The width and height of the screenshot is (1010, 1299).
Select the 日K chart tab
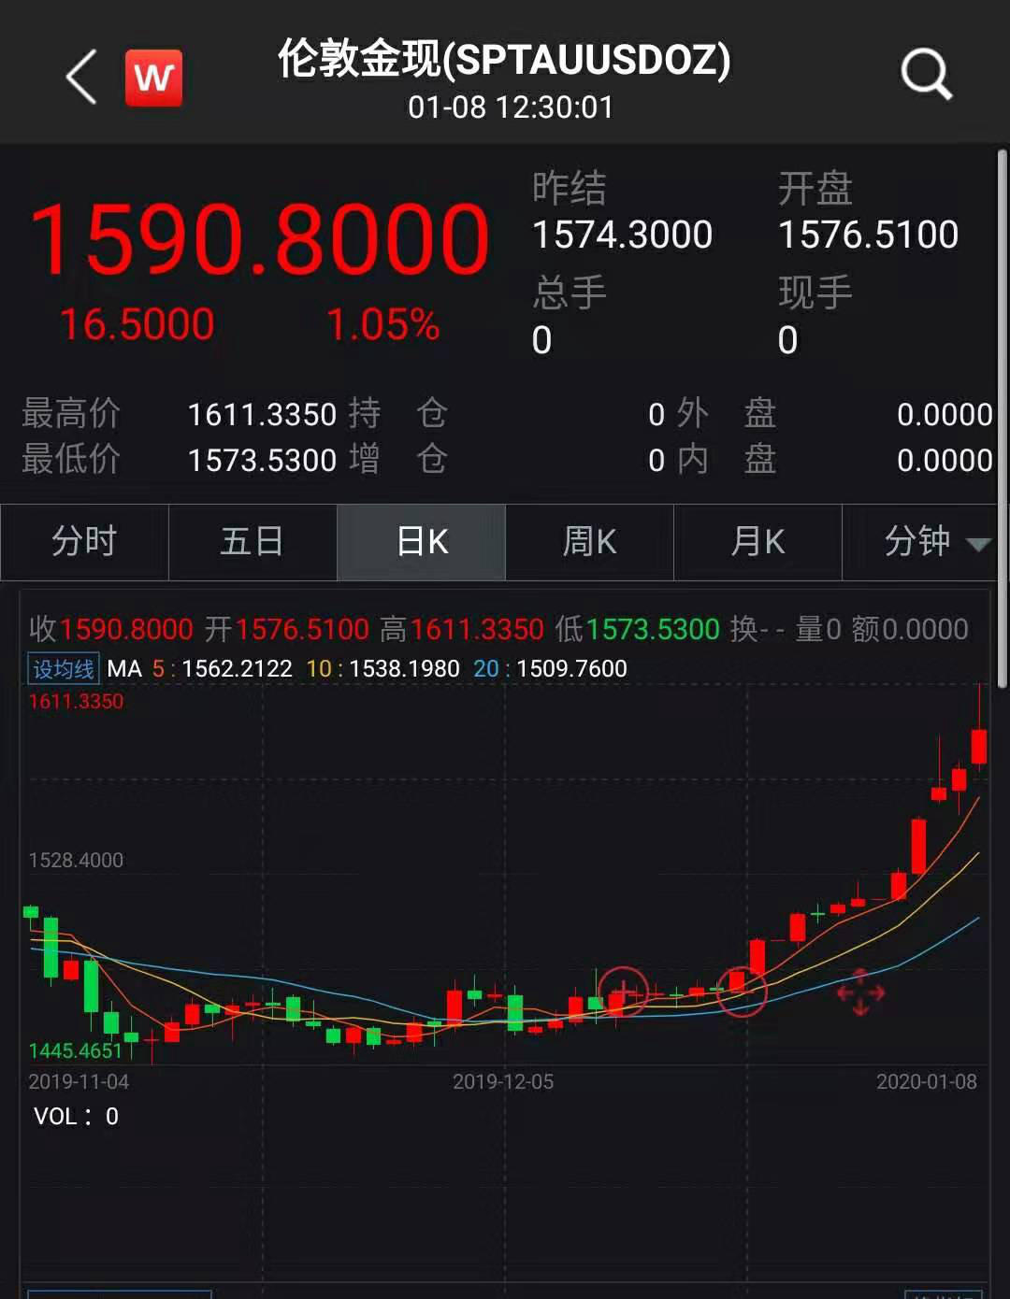(421, 542)
